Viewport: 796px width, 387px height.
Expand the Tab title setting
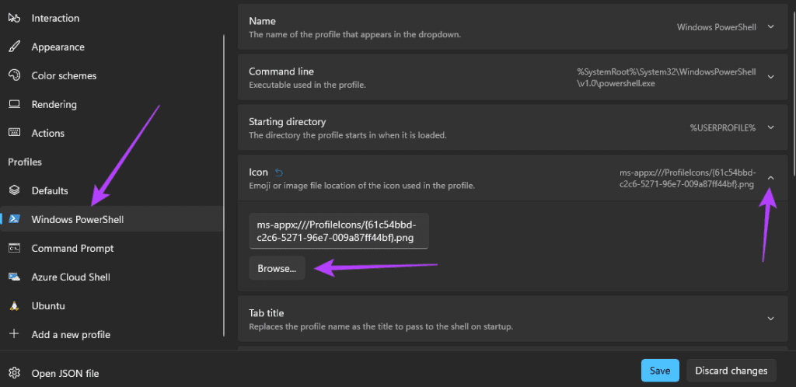point(770,319)
